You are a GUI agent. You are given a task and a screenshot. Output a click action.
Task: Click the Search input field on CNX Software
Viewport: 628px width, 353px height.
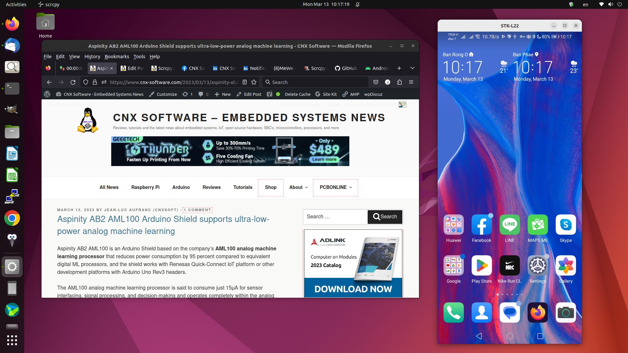tap(336, 216)
